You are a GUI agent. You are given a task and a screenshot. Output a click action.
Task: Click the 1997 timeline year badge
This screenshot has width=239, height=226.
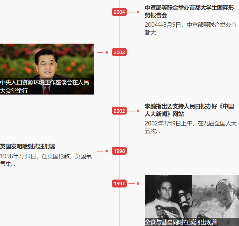point(119,183)
